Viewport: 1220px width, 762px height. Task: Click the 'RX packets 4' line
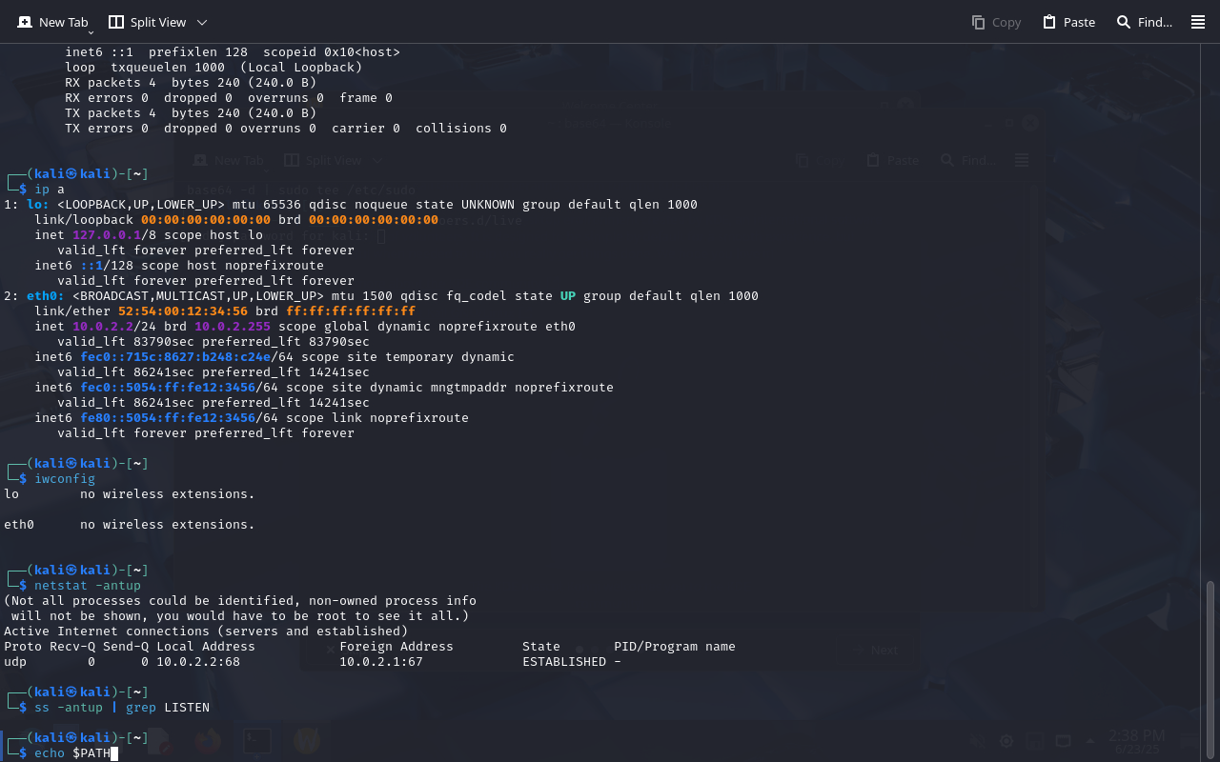[x=191, y=83]
